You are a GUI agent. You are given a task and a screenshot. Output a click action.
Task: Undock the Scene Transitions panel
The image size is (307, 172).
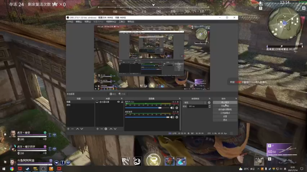tap(210, 99)
